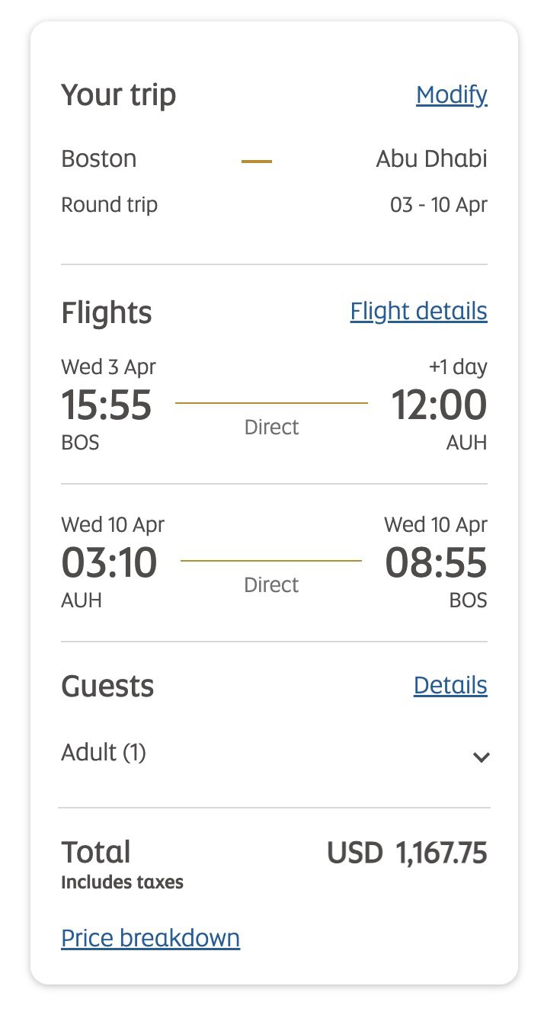Click the Direct label on the outbound flight
This screenshot has height=1018, width=544.
271,427
